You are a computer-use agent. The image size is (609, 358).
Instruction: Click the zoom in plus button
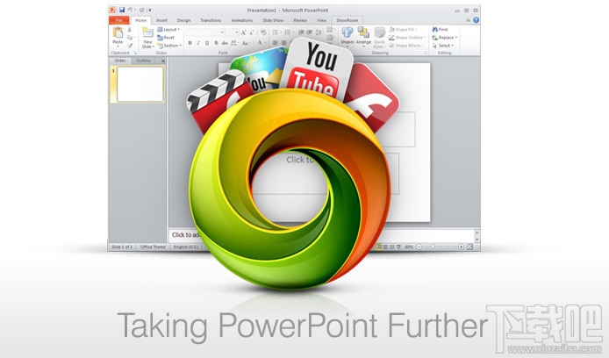point(461,247)
